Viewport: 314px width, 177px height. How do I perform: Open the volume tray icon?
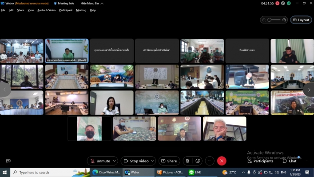pos(277,173)
